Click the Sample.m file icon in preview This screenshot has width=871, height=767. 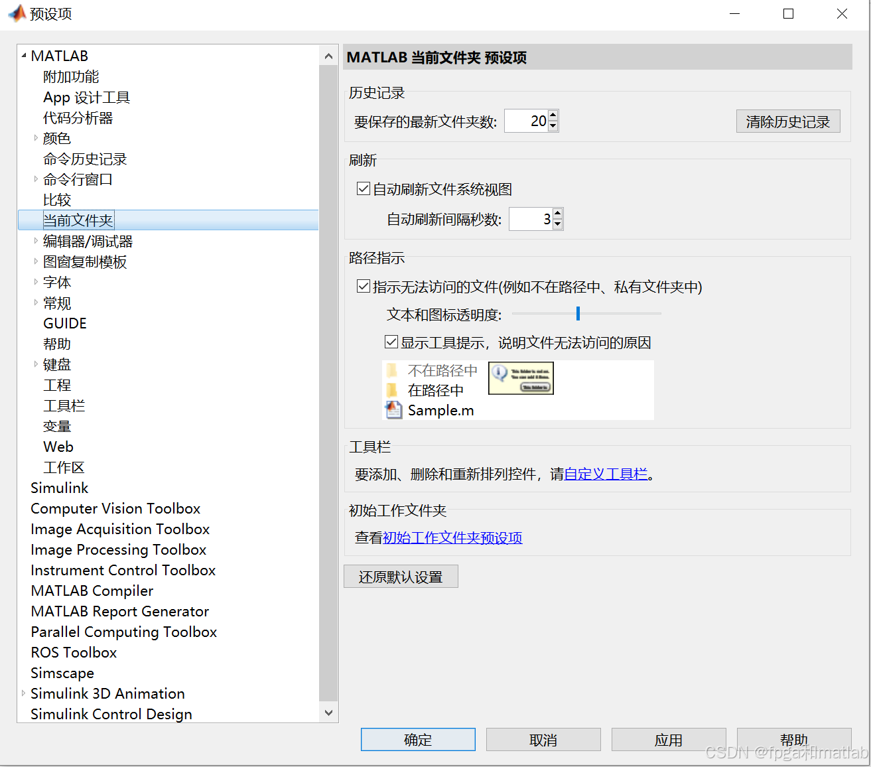point(394,410)
